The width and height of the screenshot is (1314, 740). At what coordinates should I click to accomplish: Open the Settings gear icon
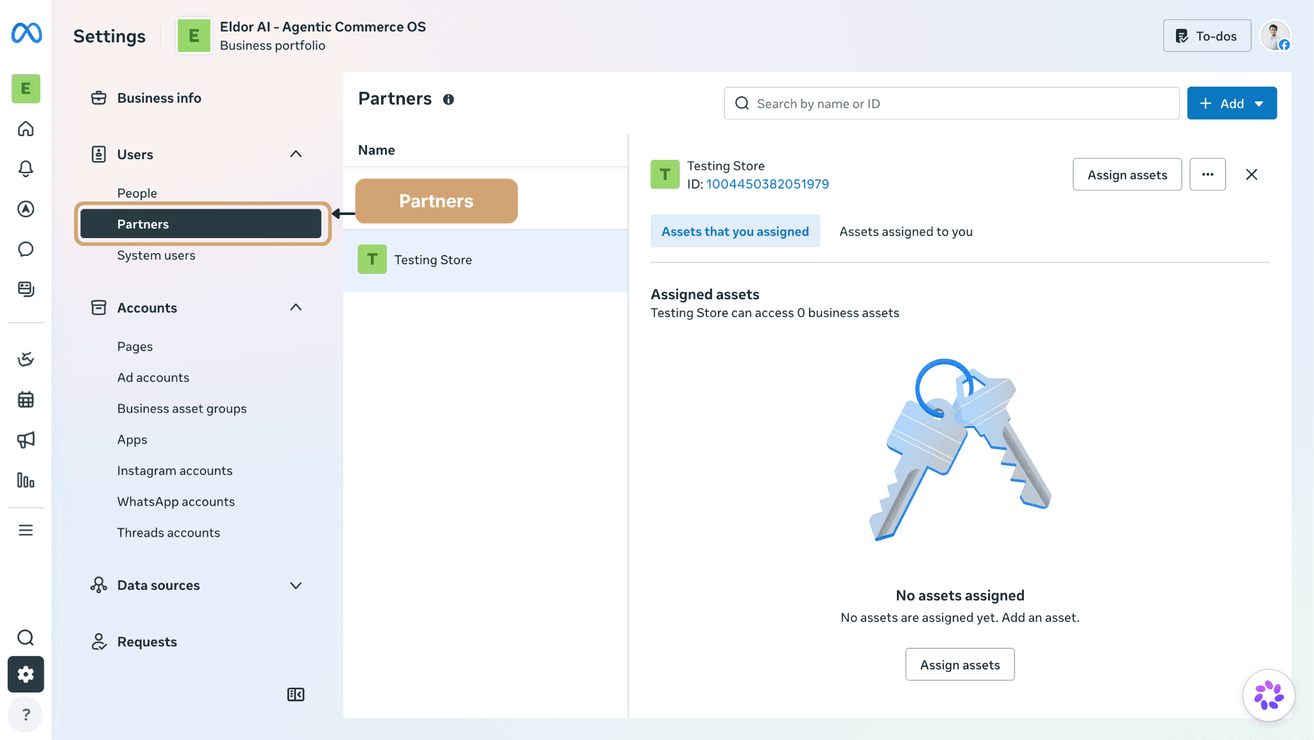26,674
